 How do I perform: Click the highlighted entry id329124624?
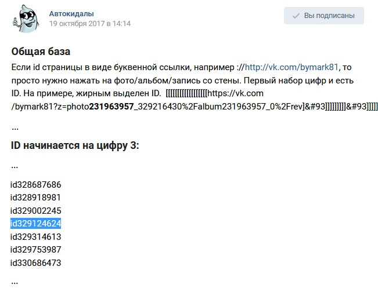[36, 224]
